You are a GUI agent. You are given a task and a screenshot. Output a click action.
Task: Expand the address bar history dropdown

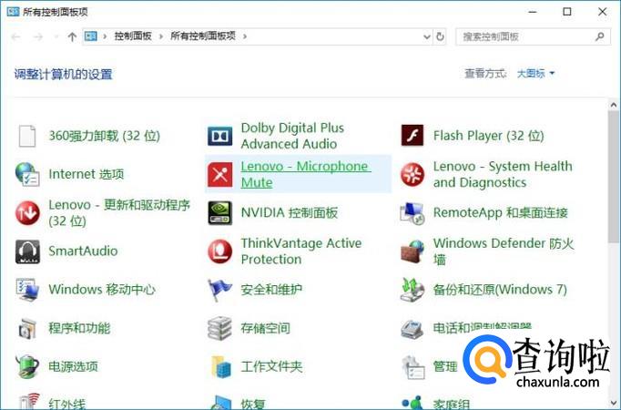coord(426,36)
